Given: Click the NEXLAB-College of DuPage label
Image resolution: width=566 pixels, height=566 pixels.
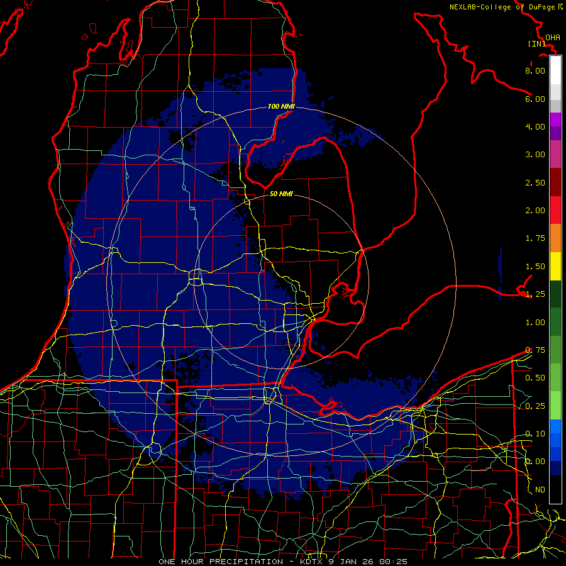Looking at the screenshot, I should pyautogui.click(x=503, y=7).
